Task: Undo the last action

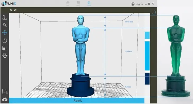Action: pyautogui.click(x=11, y=10)
